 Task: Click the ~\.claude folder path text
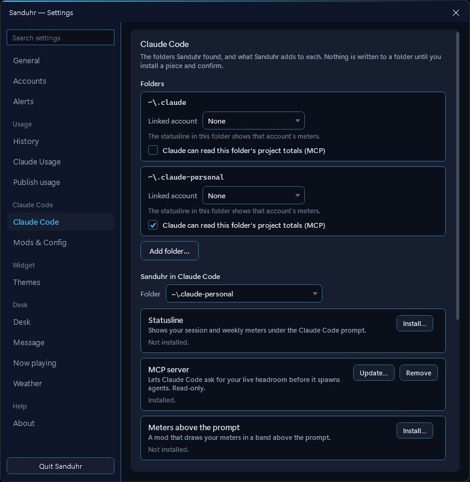point(168,102)
